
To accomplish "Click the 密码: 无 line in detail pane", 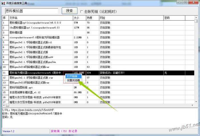I will click(7, 117).
